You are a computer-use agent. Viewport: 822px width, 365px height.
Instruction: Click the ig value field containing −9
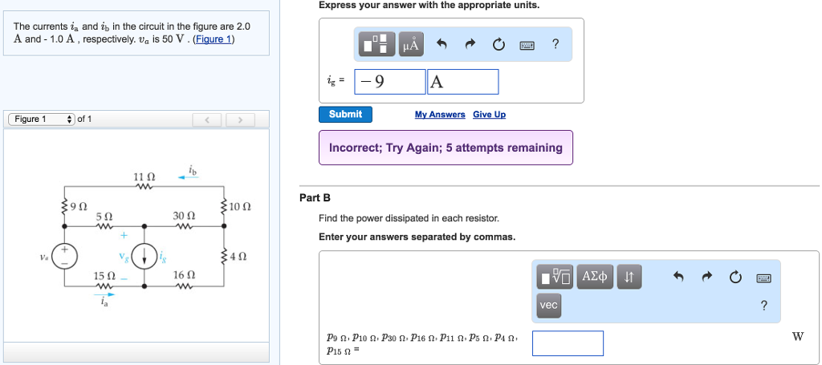click(x=389, y=82)
